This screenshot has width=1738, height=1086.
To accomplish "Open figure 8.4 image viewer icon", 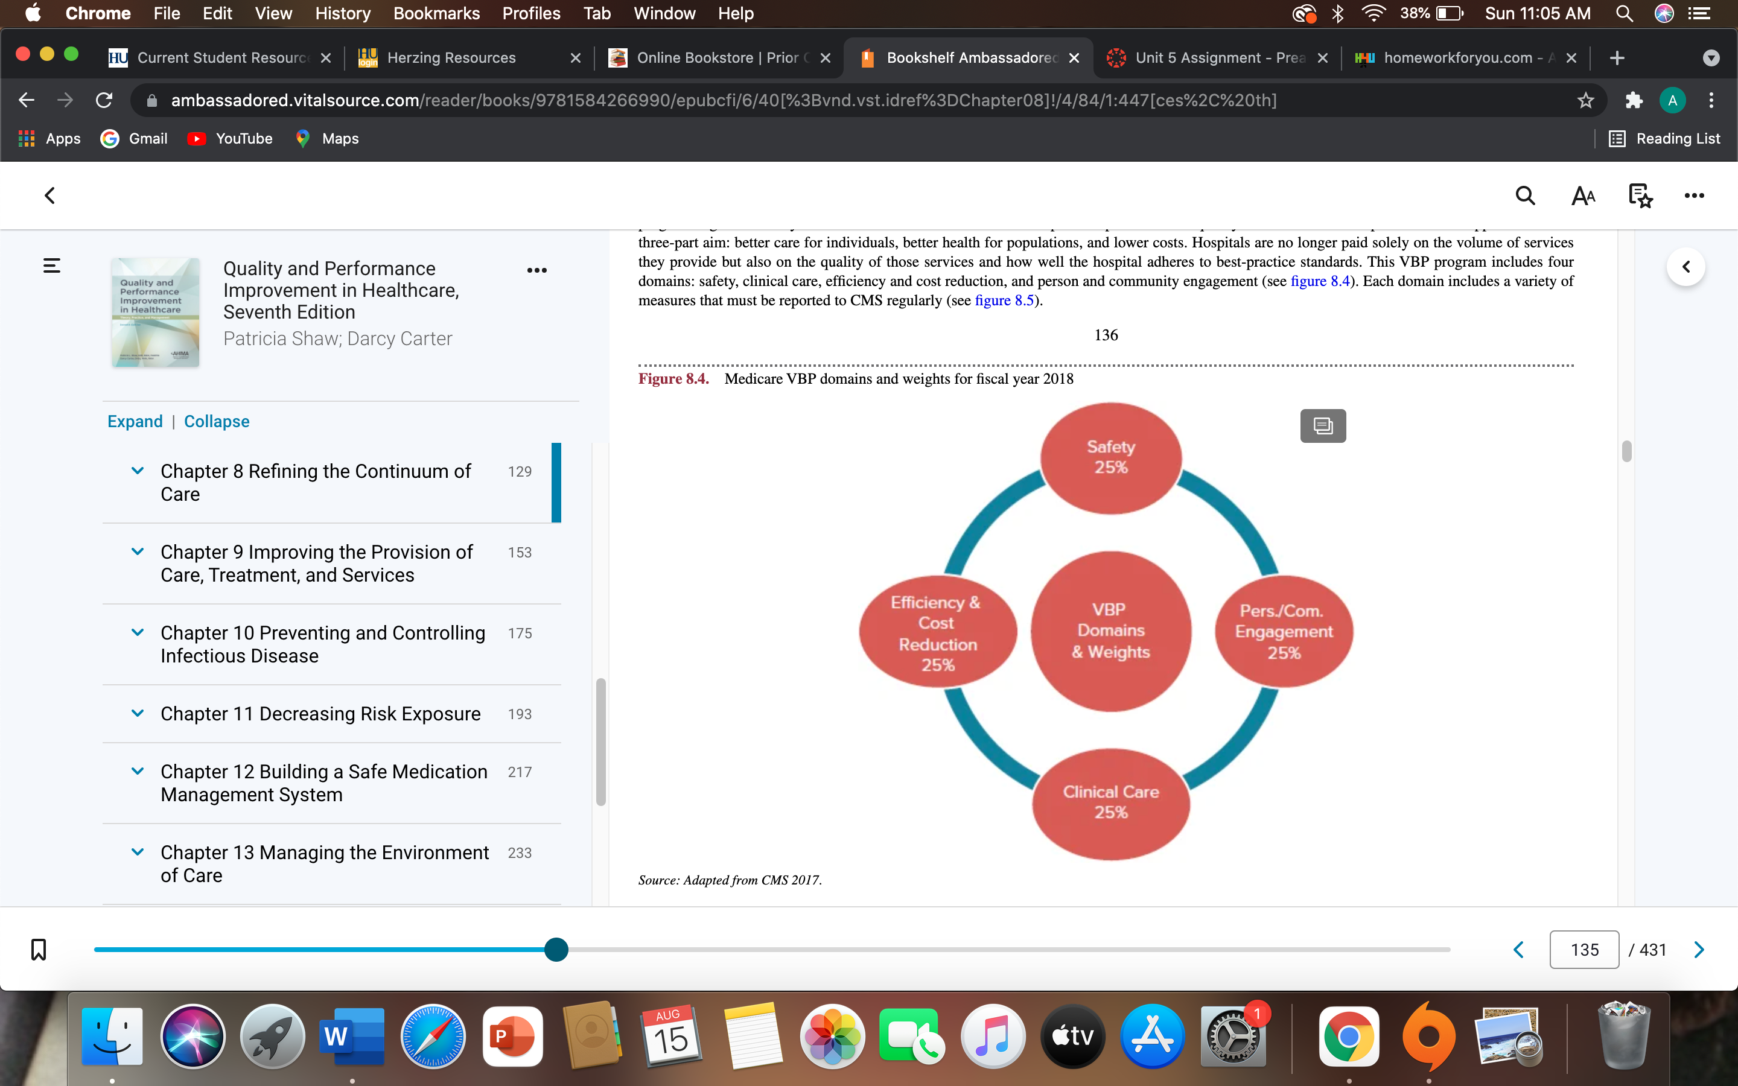I will click(x=1323, y=426).
